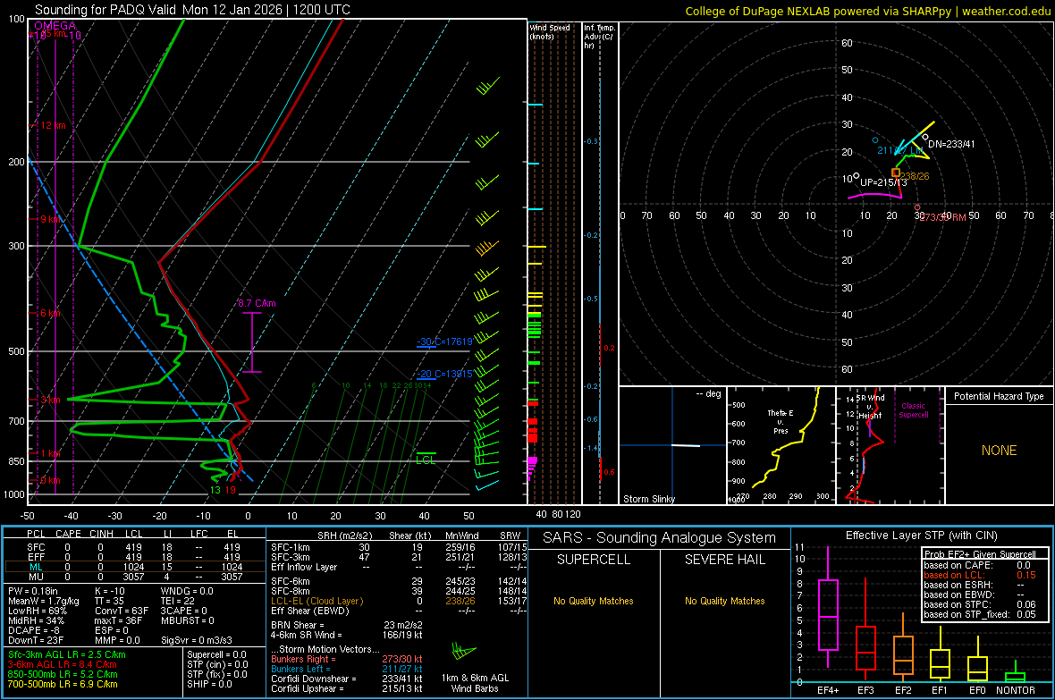1055x700 pixels.
Task: Click the SigSvr = 0 m3/s3 value
Action: point(197,640)
